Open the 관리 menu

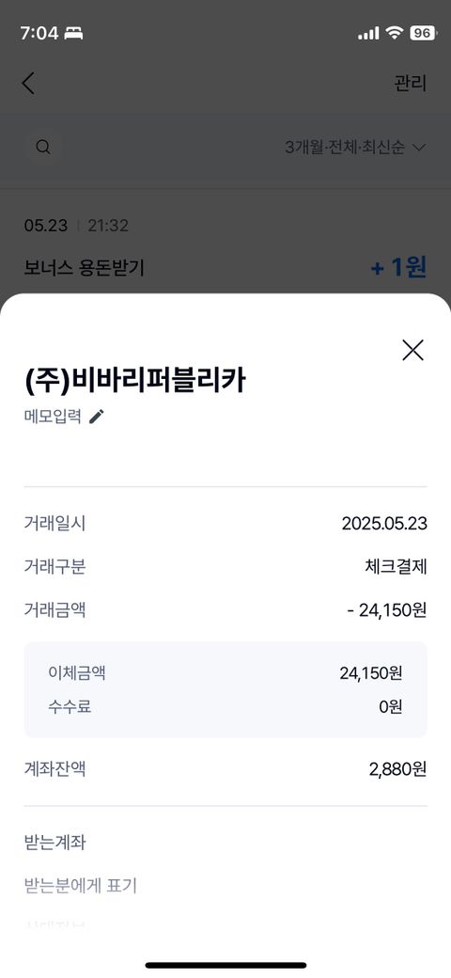click(410, 84)
